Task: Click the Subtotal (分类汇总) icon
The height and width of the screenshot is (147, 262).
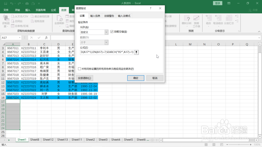Action: [x=229, y=20]
